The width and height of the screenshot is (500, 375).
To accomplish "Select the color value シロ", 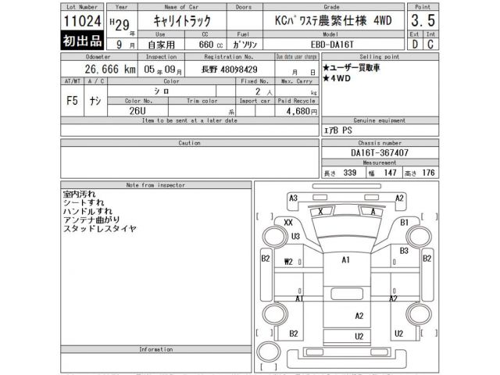I will [x=162, y=91].
